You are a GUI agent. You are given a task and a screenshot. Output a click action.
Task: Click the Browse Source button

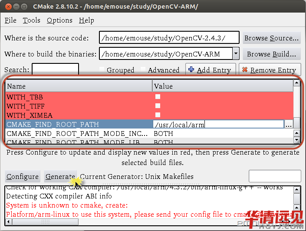(x=271, y=38)
